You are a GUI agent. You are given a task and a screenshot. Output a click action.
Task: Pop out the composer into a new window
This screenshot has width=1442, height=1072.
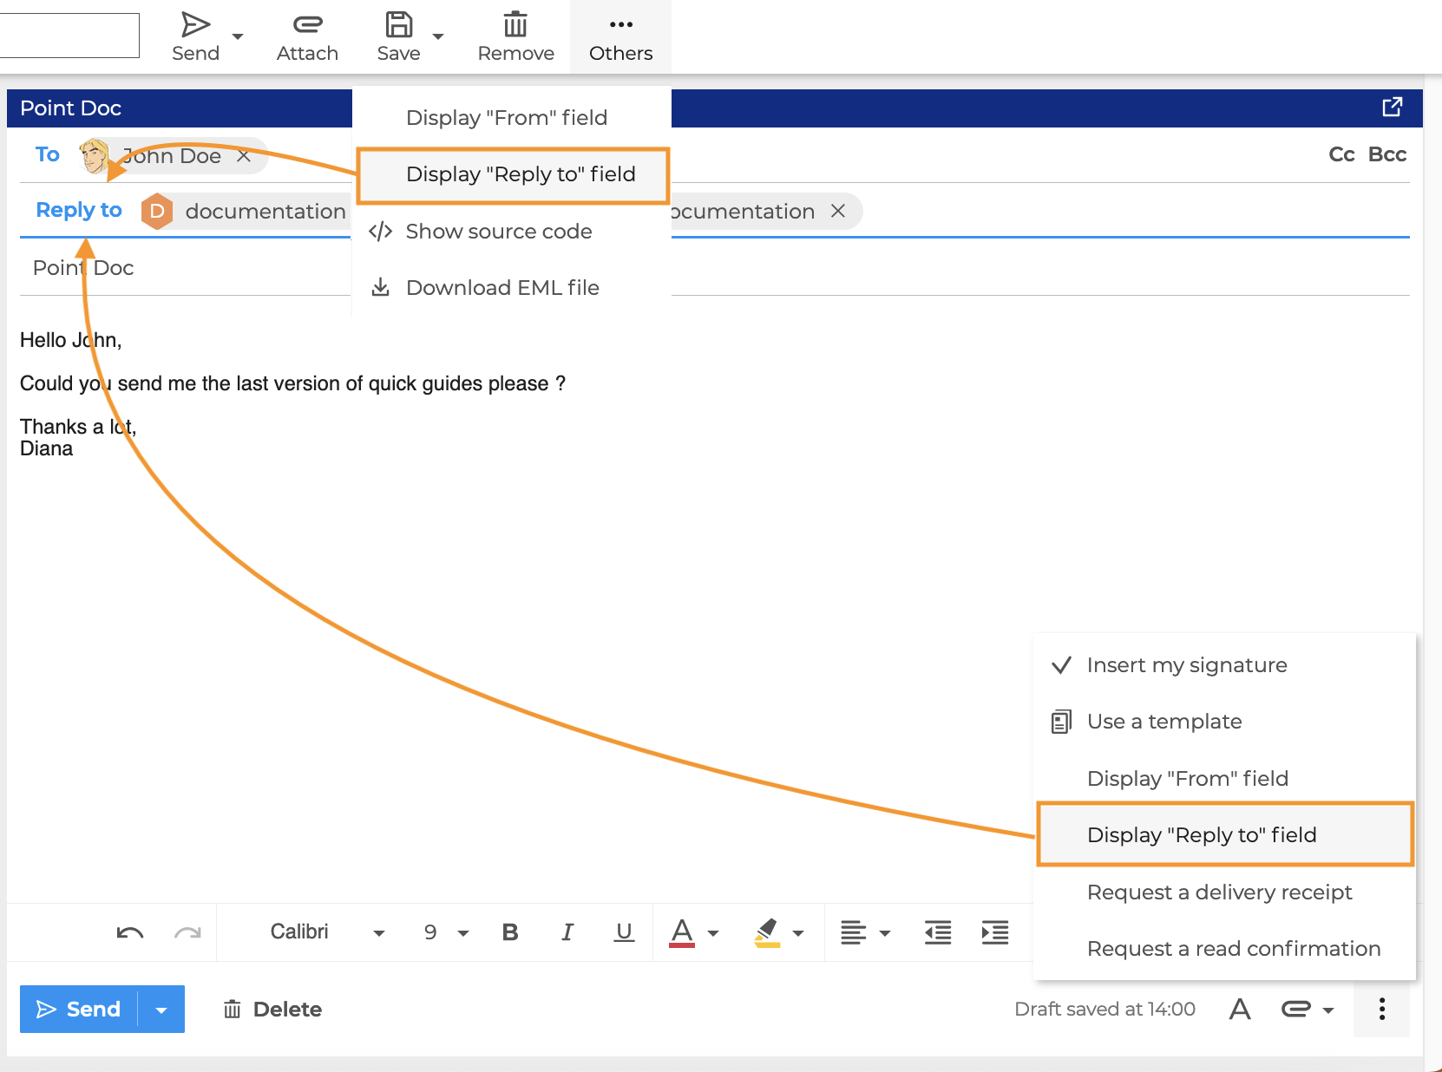pos(1392,107)
